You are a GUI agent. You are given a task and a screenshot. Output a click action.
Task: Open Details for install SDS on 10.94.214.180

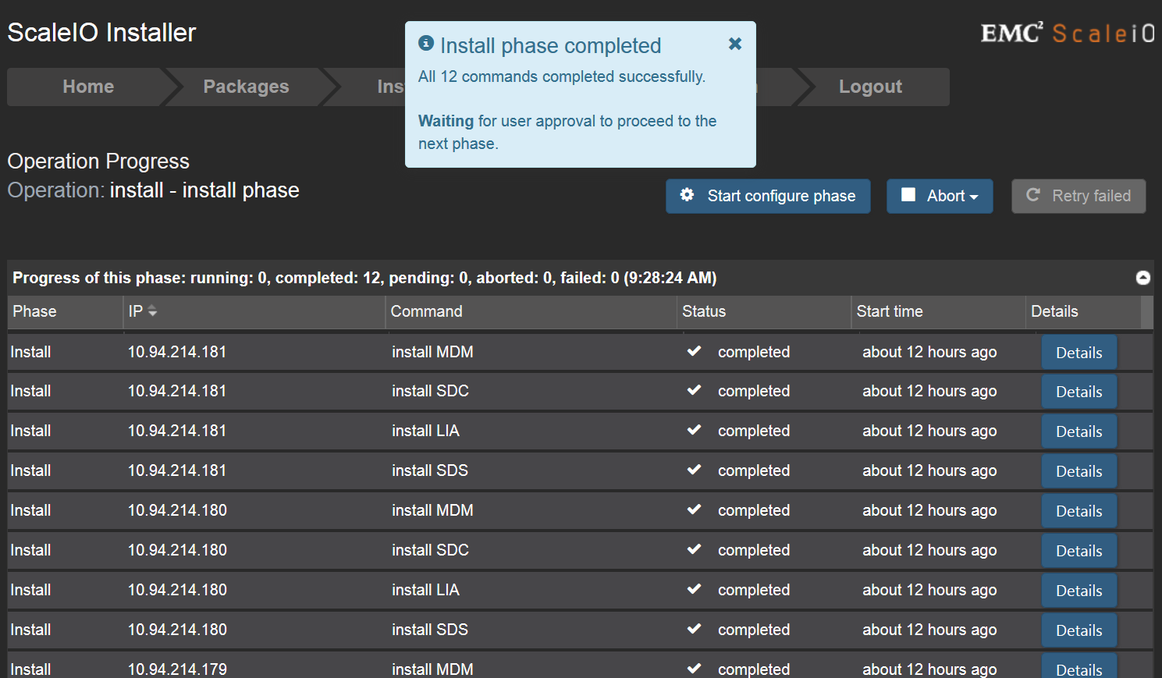(1078, 630)
